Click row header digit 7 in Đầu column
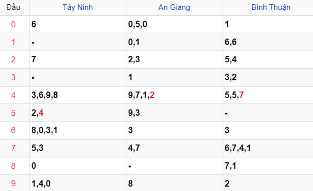Image resolution: width=313 pixels, height=191 pixels. click(13, 148)
